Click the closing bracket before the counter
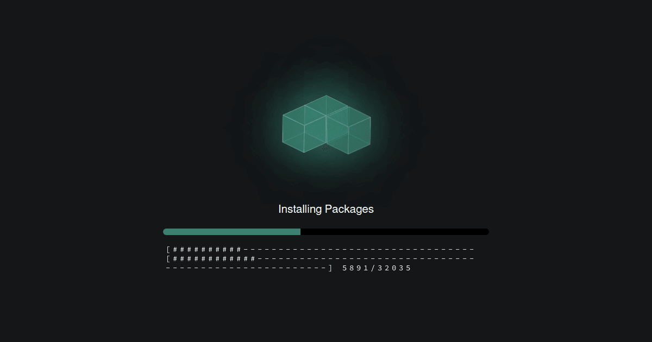The width and height of the screenshot is (652, 342). tap(330, 268)
